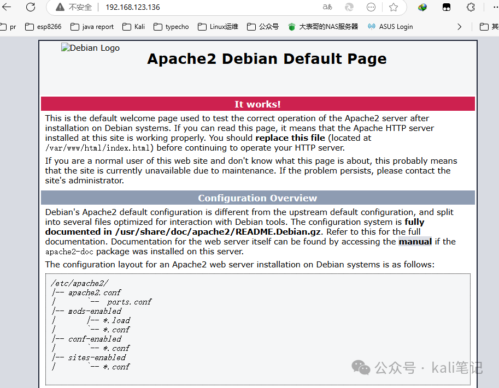This screenshot has width=499, height=388.
Task: Click the Apache2 Debian Default Page heading
Action: 267,59
